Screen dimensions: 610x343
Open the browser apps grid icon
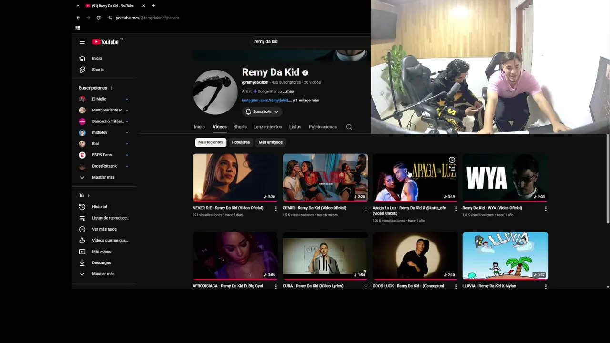click(78, 28)
